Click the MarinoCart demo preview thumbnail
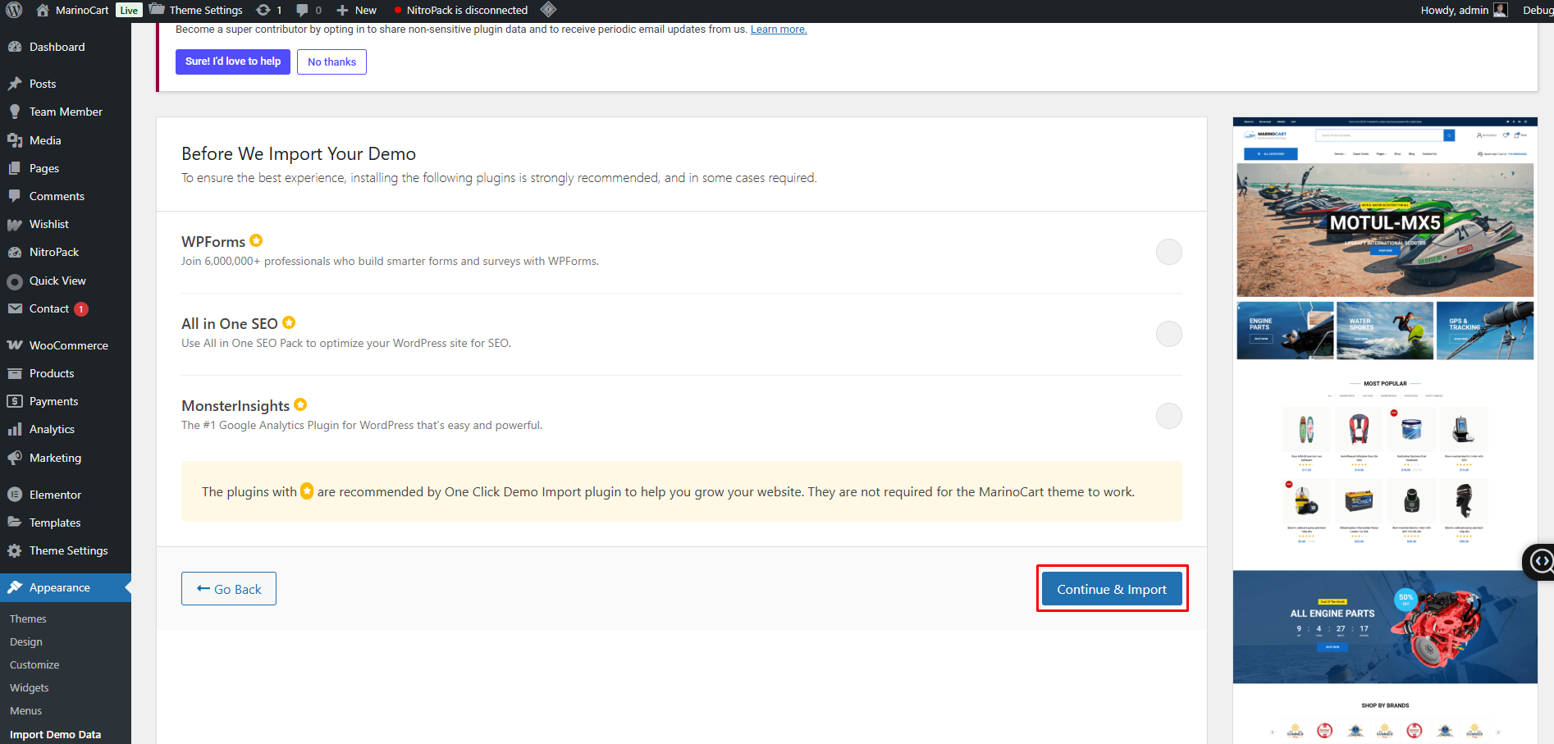Image resolution: width=1554 pixels, height=744 pixels. click(x=1384, y=427)
